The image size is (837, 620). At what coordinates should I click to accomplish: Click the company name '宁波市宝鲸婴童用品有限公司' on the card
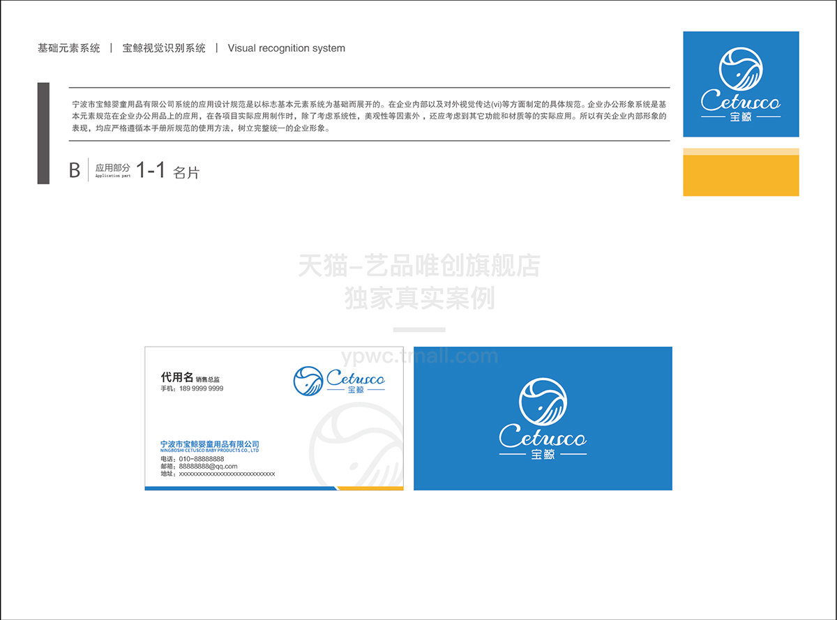coord(210,444)
